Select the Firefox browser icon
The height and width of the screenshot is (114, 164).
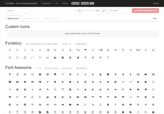(x=55, y=58)
